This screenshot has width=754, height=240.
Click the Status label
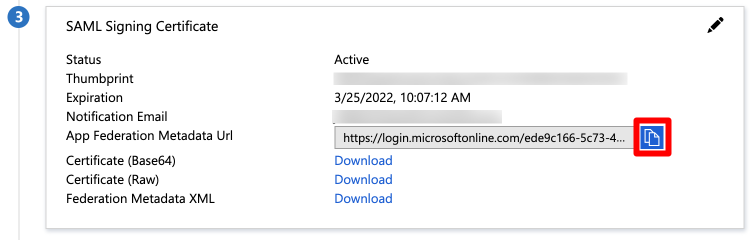coord(83,60)
